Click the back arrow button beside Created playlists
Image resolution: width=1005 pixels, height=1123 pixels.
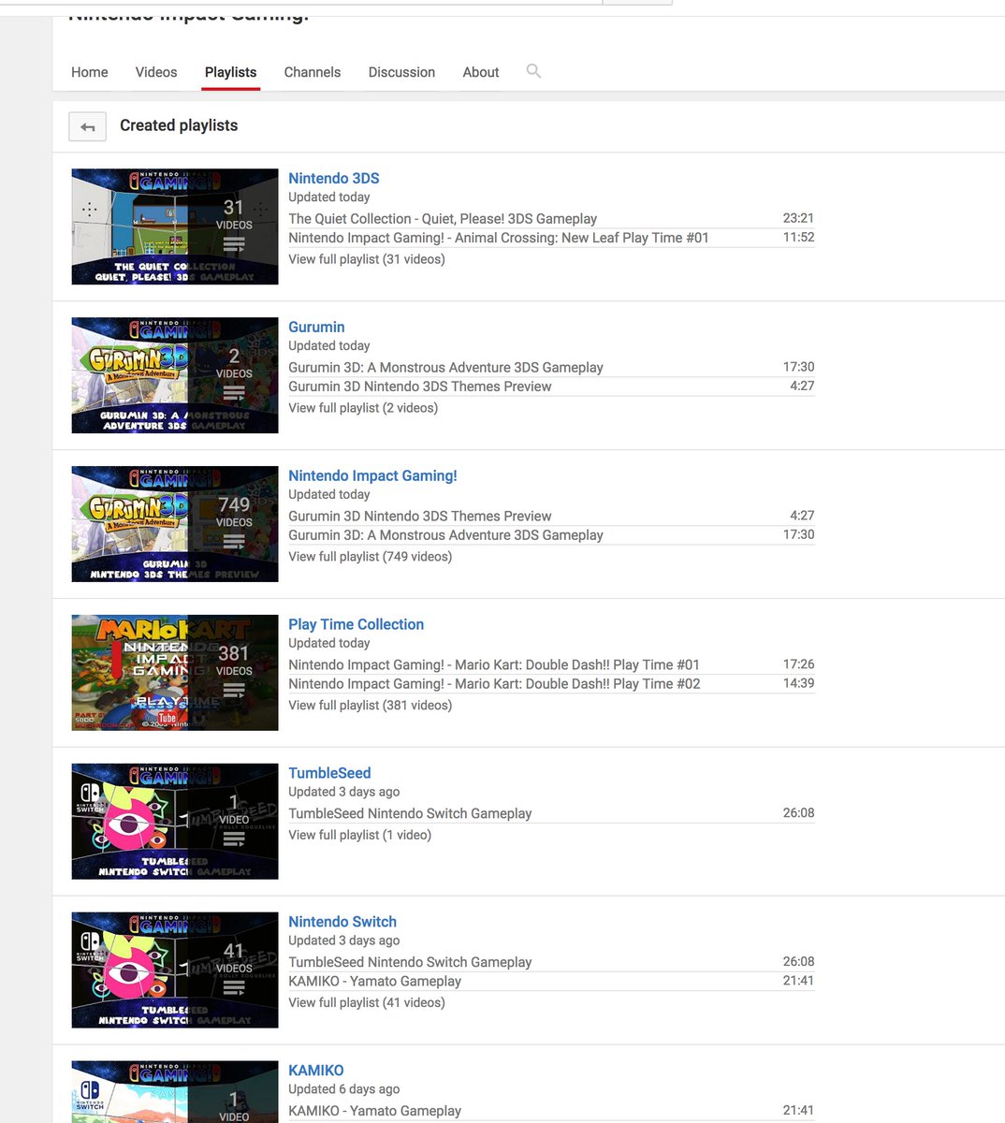[87, 126]
